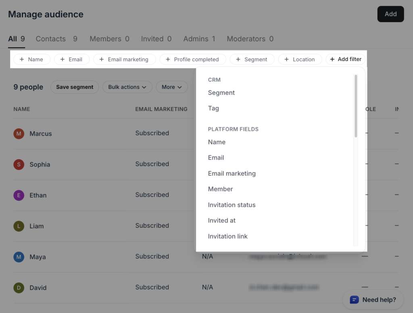Click N/A value in Maya's row
This screenshot has height=313, width=413.
(208, 256)
